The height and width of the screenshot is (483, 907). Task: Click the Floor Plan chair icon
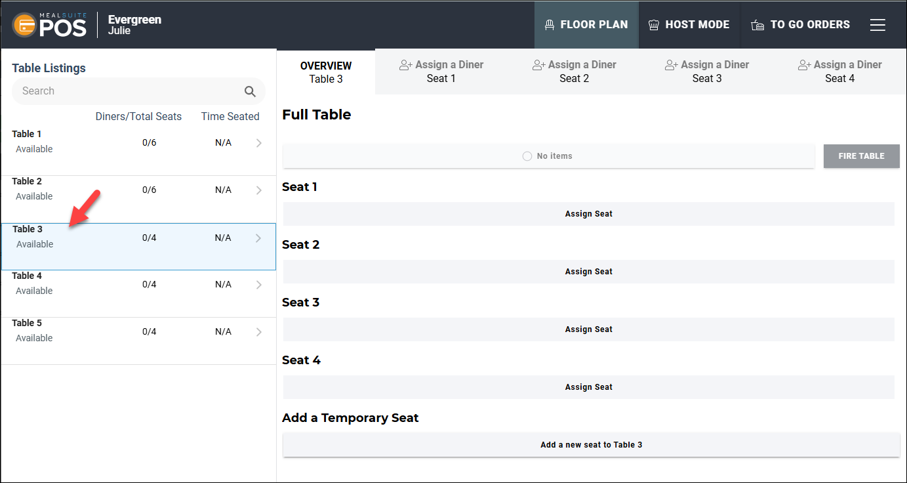550,25
